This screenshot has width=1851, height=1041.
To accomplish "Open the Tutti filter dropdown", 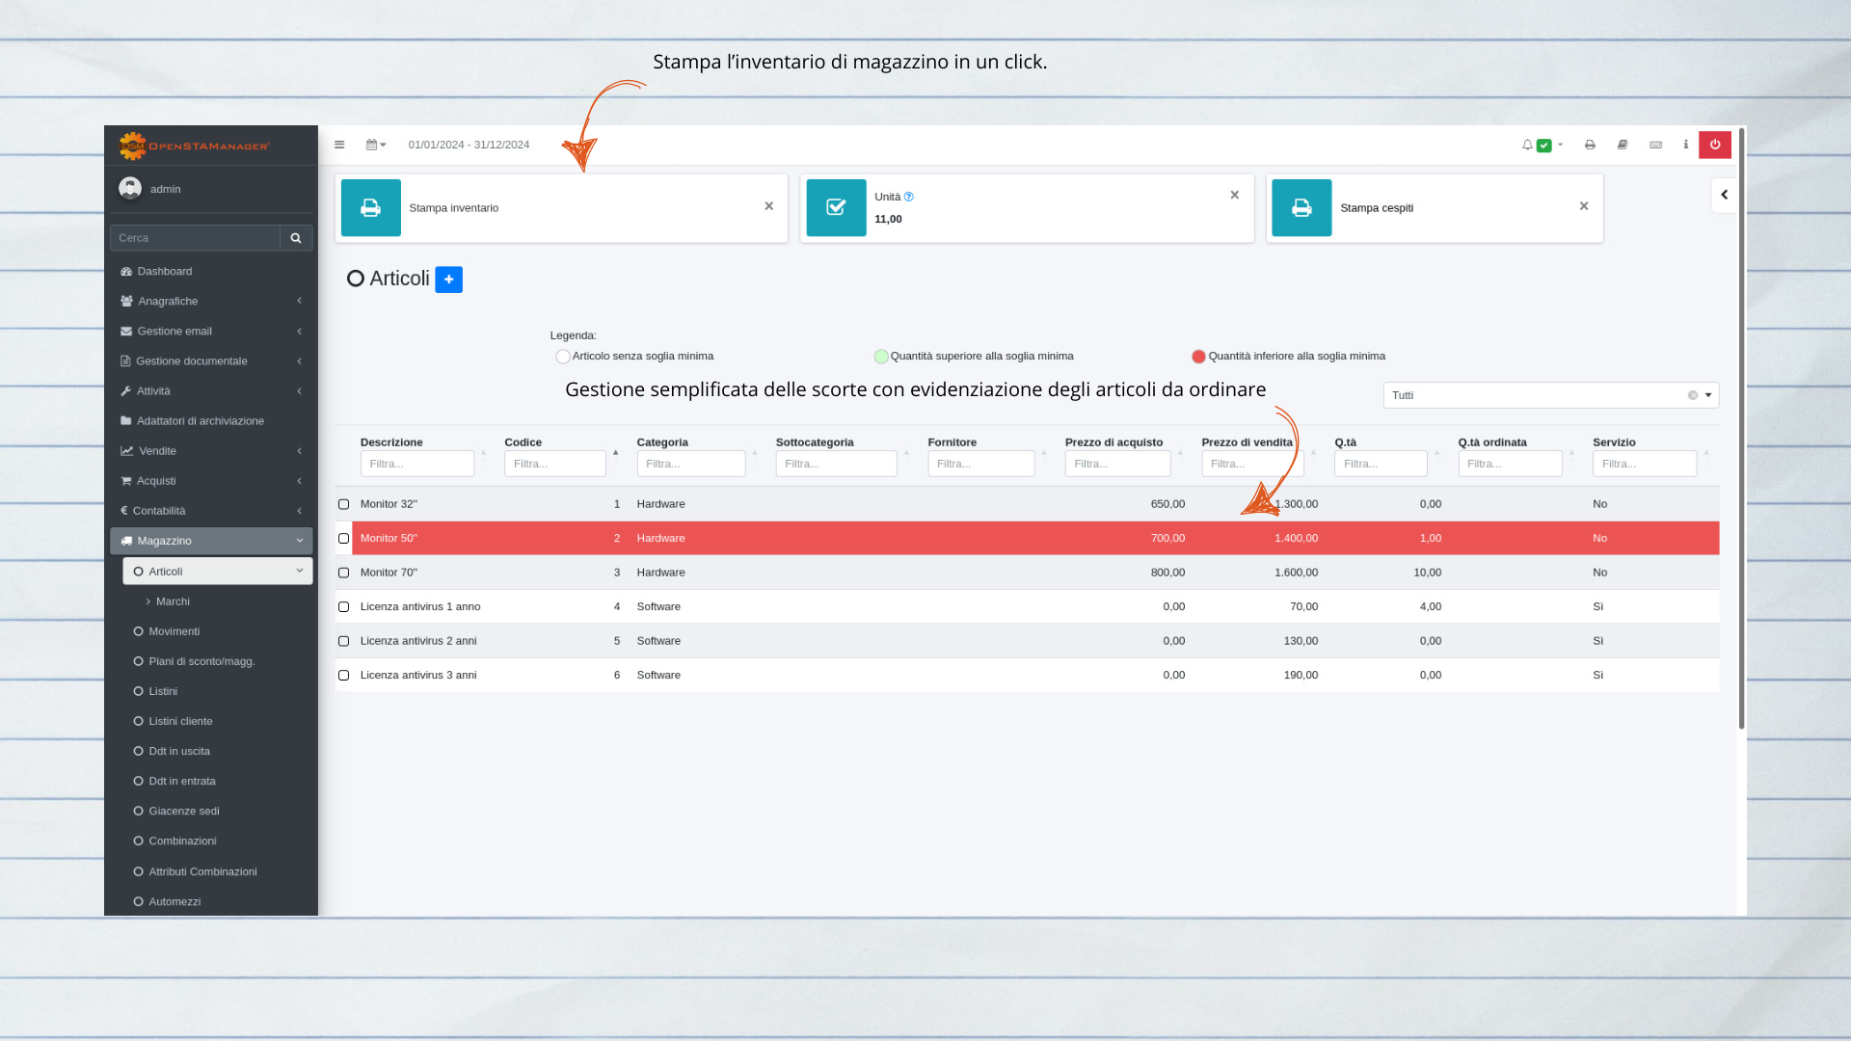I will point(1551,395).
